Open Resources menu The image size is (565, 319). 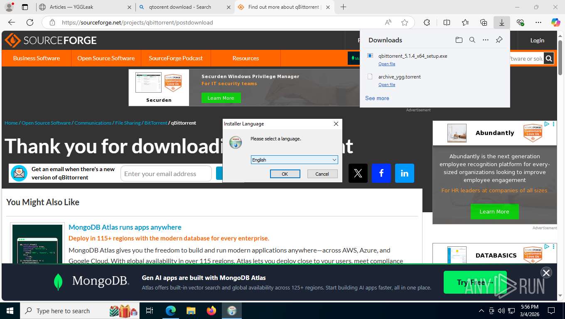(x=246, y=58)
